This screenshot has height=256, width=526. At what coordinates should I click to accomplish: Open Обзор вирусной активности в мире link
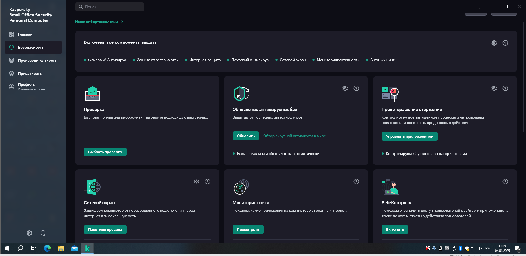click(295, 136)
